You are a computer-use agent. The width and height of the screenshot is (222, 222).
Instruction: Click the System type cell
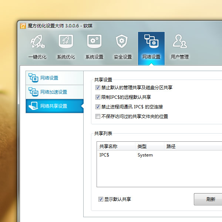click(145, 155)
